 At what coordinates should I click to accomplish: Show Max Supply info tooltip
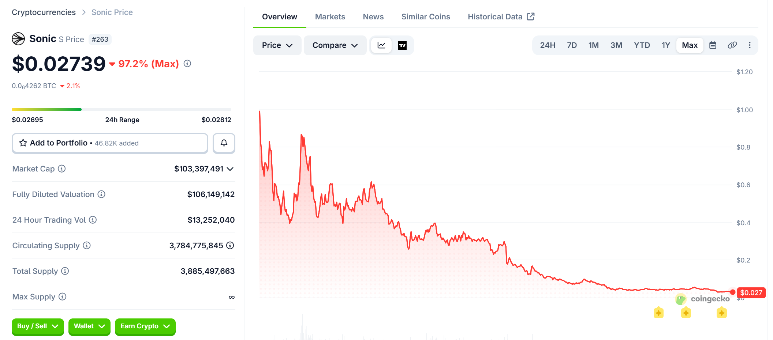point(63,296)
